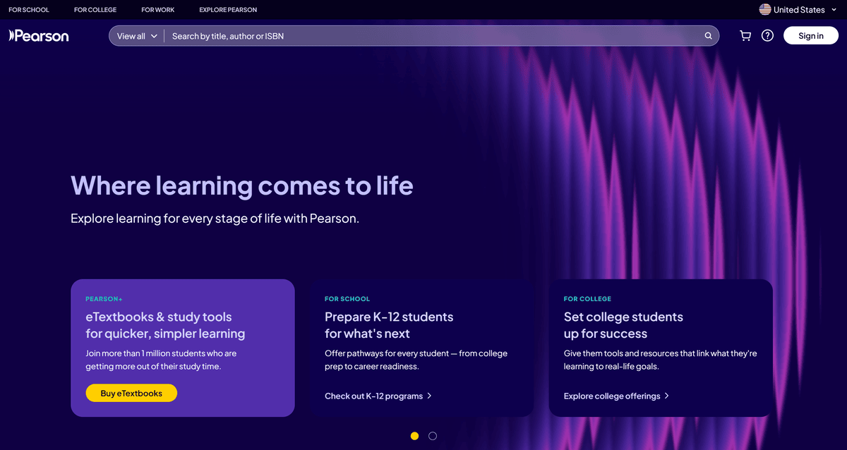Screen dimensions: 847x450
Task: Click the Set college students up heading
Action: pyautogui.click(x=623, y=325)
